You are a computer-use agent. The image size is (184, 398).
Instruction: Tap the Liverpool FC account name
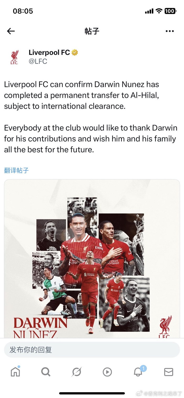coord(49,53)
